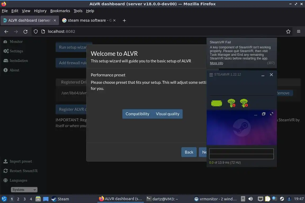The image size is (305, 203).
Task: Open the Settings gear in the sidebar
Action: tap(6, 51)
